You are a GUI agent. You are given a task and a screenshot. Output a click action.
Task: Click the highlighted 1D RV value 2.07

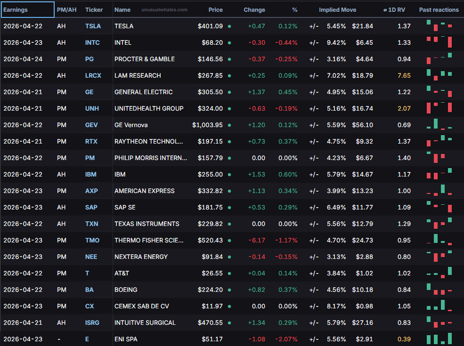click(404, 109)
